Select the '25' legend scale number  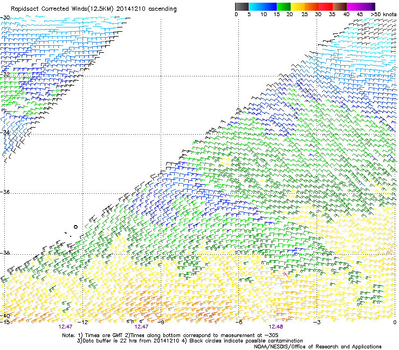coord(305,14)
